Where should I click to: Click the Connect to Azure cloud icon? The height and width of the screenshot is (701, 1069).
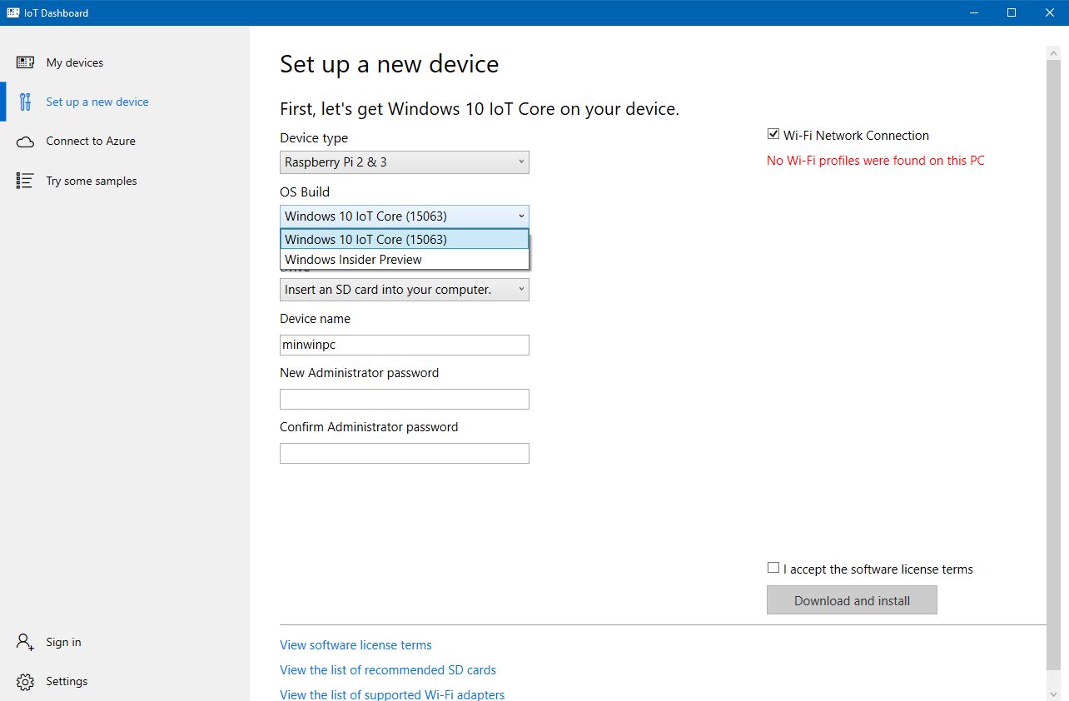pyautogui.click(x=25, y=142)
